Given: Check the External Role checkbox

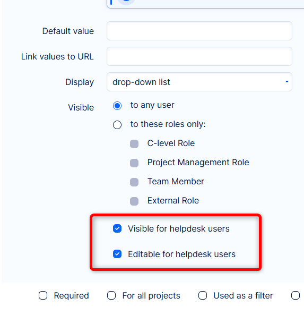Looking at the screenshot, I should tap(134, 201).
